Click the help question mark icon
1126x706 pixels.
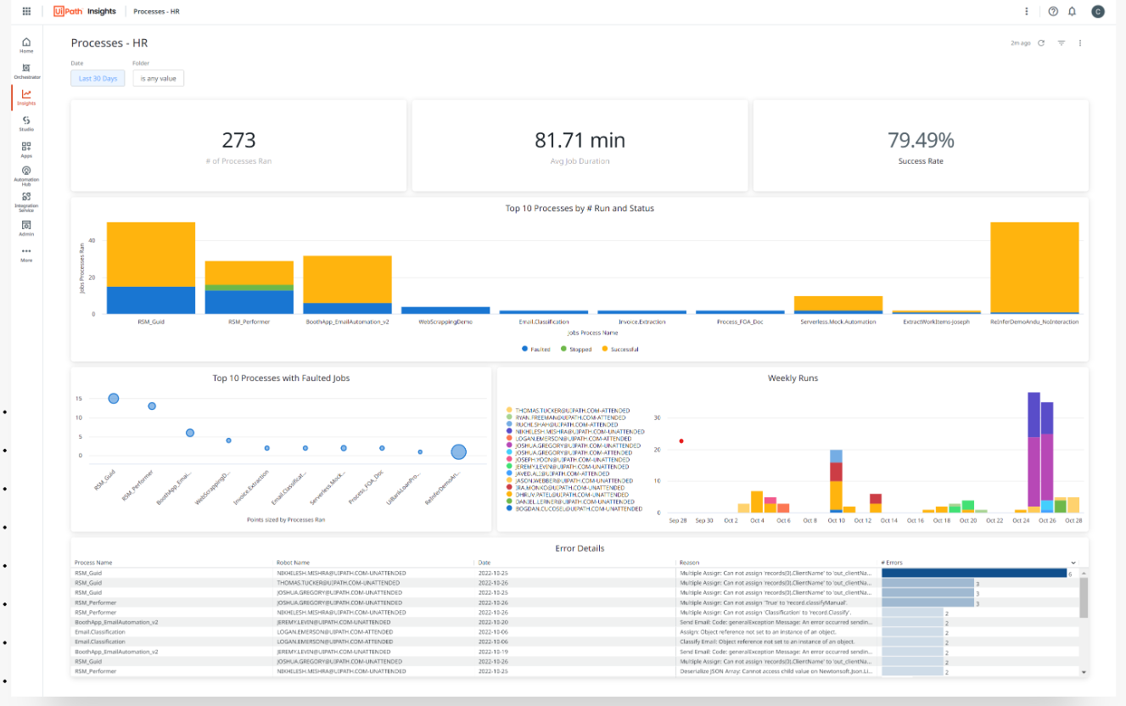1053,11
